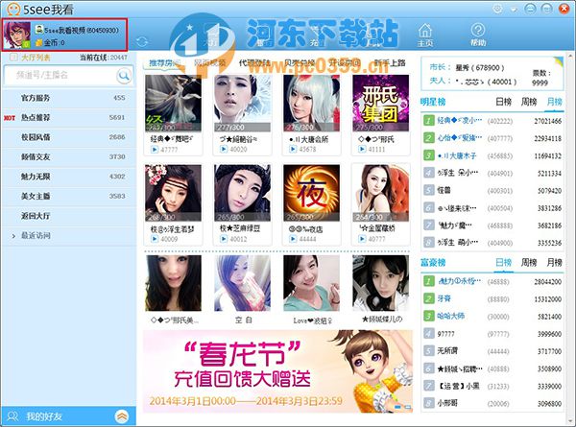Open the 魅力无限 category
The height and width of the screenshot is (427, 576).
pos(69,177)
